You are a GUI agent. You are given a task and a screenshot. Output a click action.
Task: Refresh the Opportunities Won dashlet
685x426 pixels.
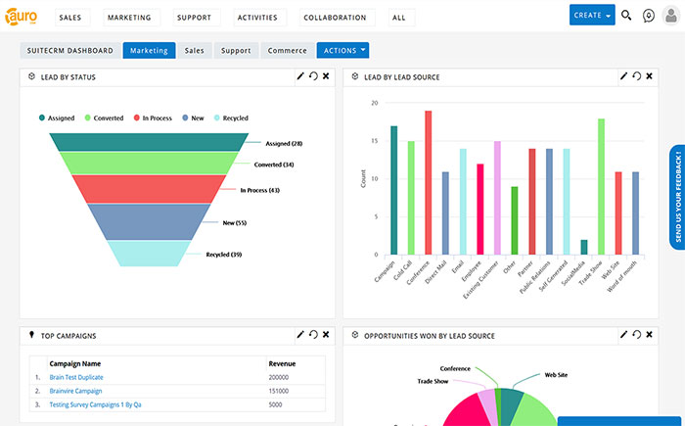pos(636,335)
